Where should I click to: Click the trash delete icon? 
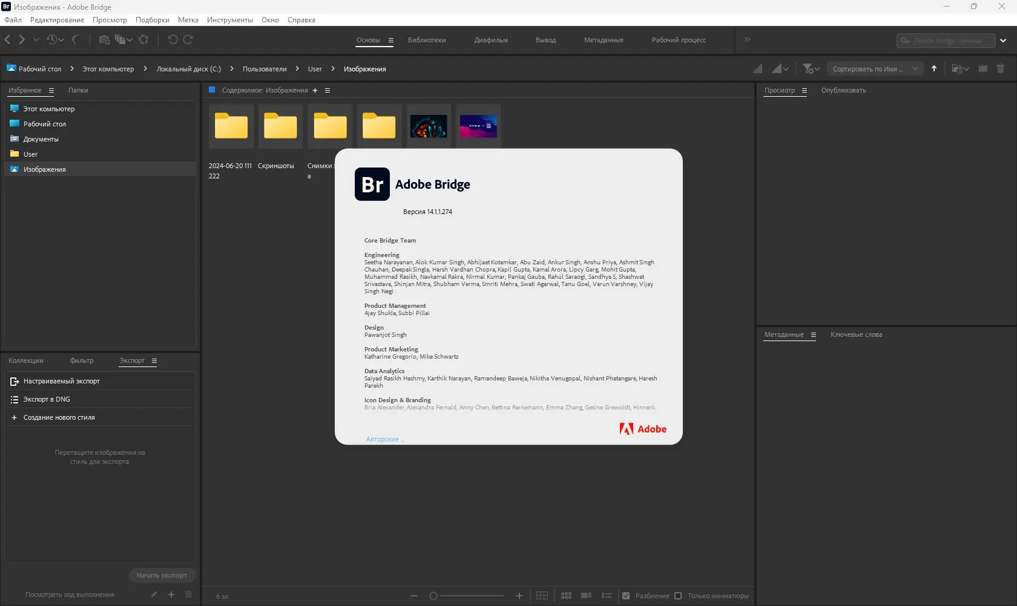[1001, 68]
